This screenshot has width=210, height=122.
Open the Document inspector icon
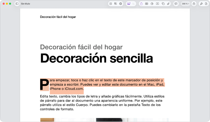point(206,4)
